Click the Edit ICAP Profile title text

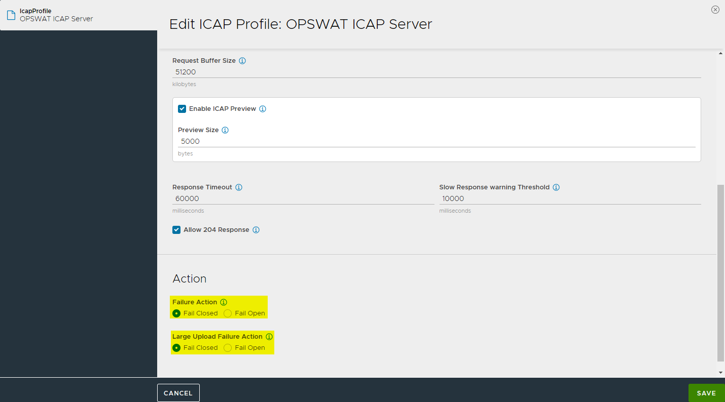pyautogui.click(x=301, y=24)
